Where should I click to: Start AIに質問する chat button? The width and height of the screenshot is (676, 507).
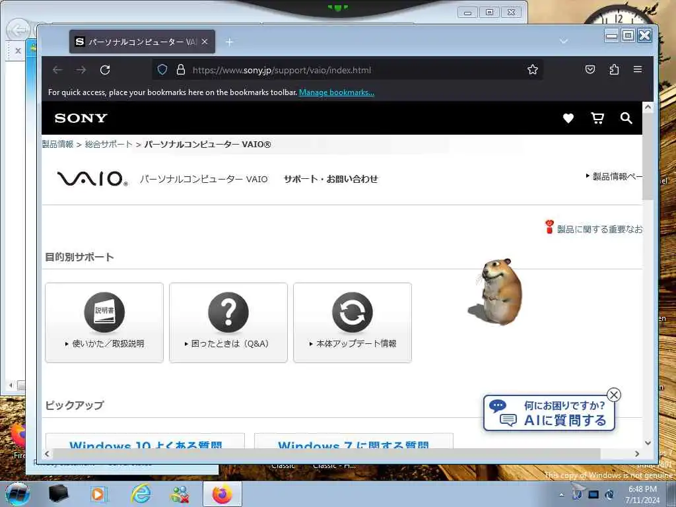[549, 413]
